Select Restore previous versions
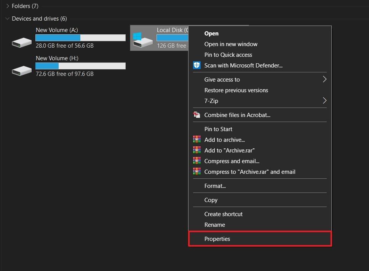Viewport: 369px width, 271px height. (x=236, y=90)
